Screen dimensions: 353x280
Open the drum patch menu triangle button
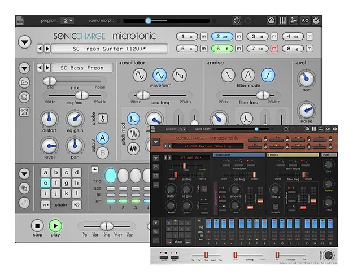24,68
